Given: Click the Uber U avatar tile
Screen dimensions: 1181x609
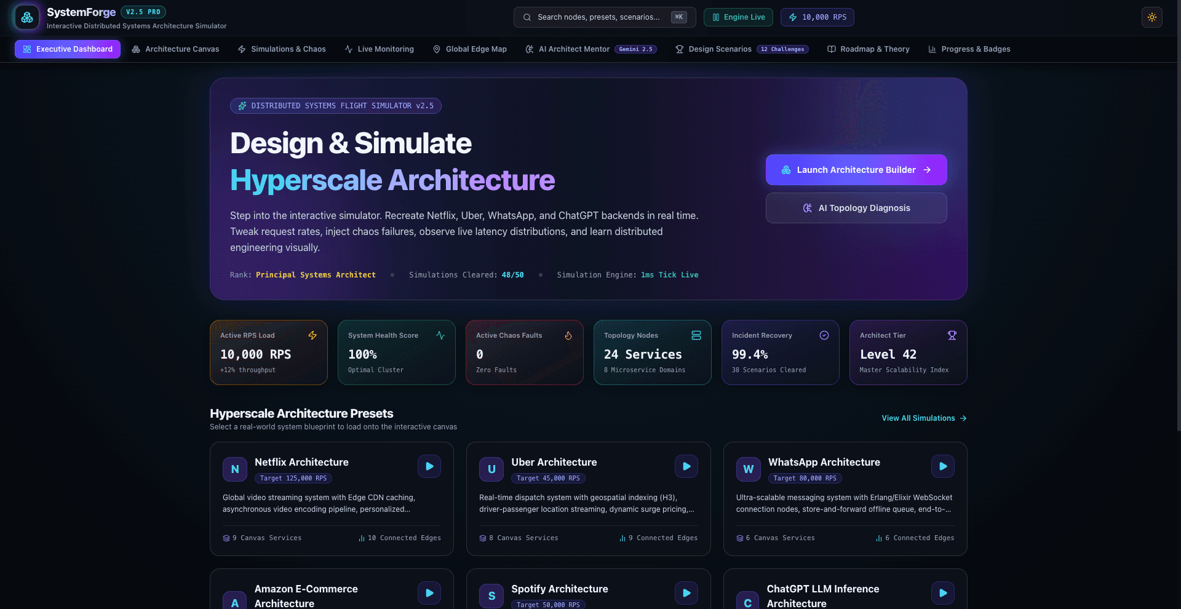Looking at the screenshot, I should coord(491,469).
